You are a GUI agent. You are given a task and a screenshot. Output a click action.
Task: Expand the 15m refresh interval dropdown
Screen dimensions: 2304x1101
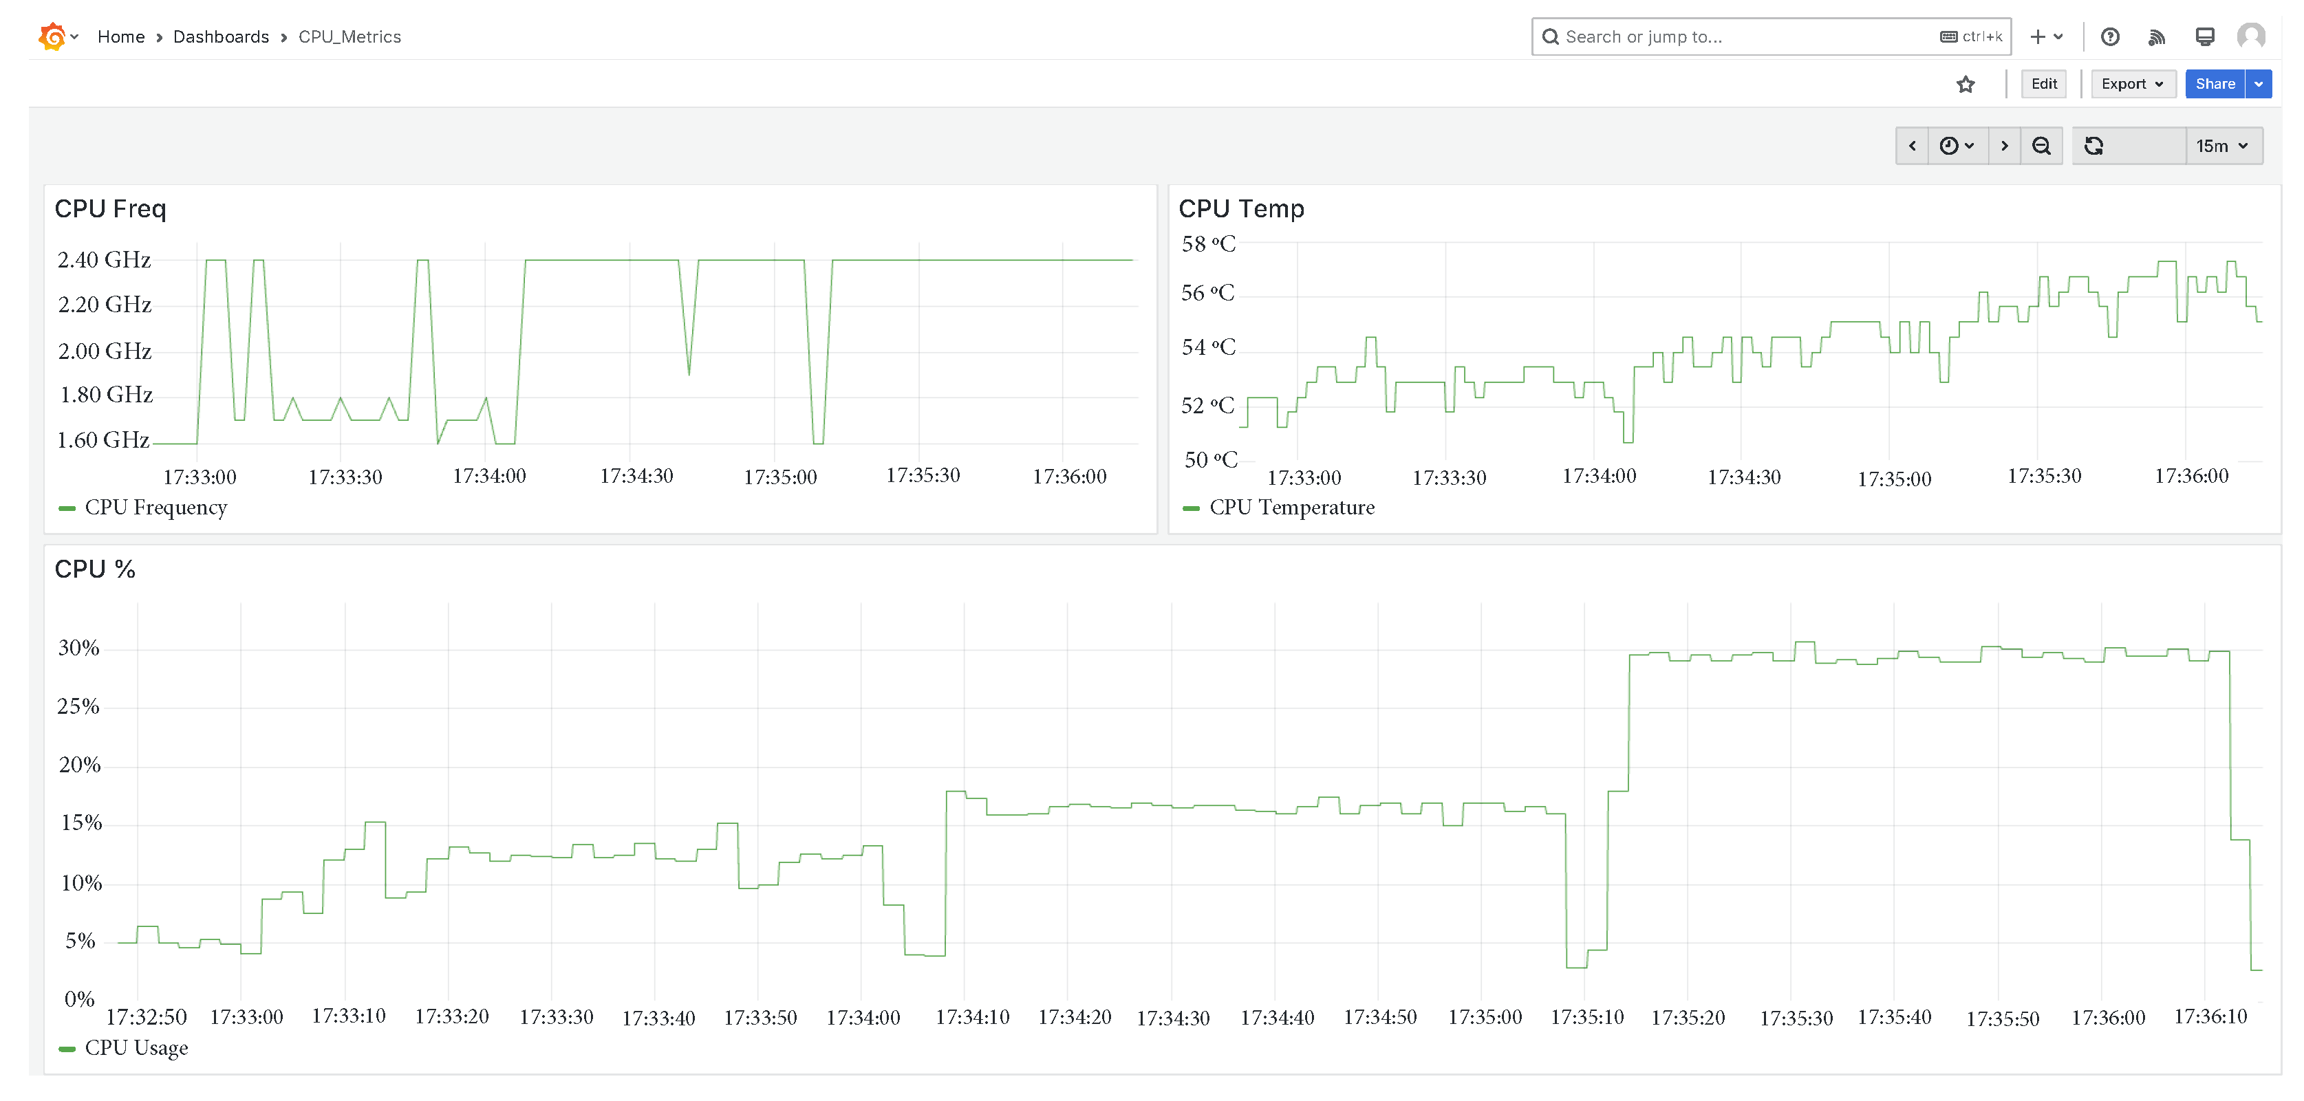tap(2223, 146)
